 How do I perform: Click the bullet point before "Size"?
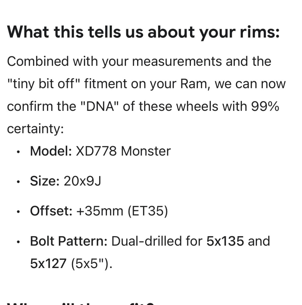tap(18, 182)
